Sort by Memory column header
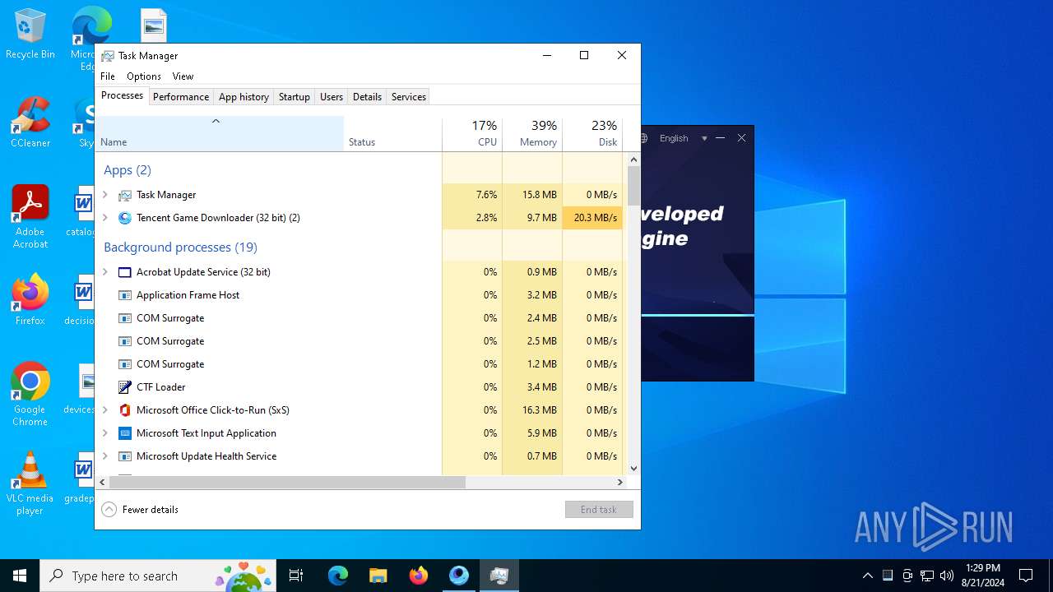Screen dimensions: 1053x592 click(x=532, y=134)
